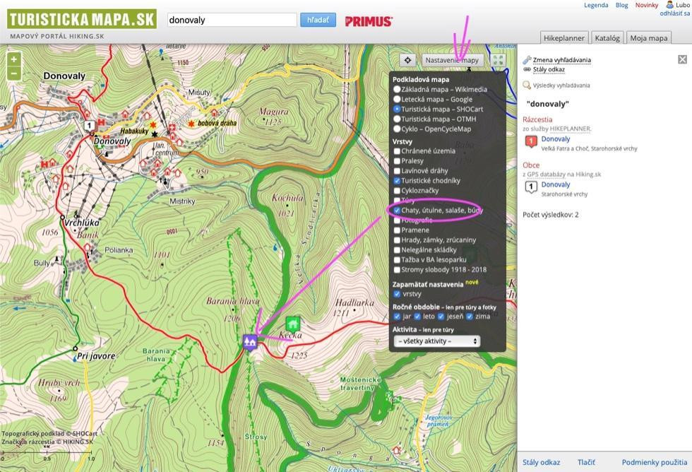The image size is (692, 472).
Task: Select Letecká mapa – Google base map
Action: 398,100
